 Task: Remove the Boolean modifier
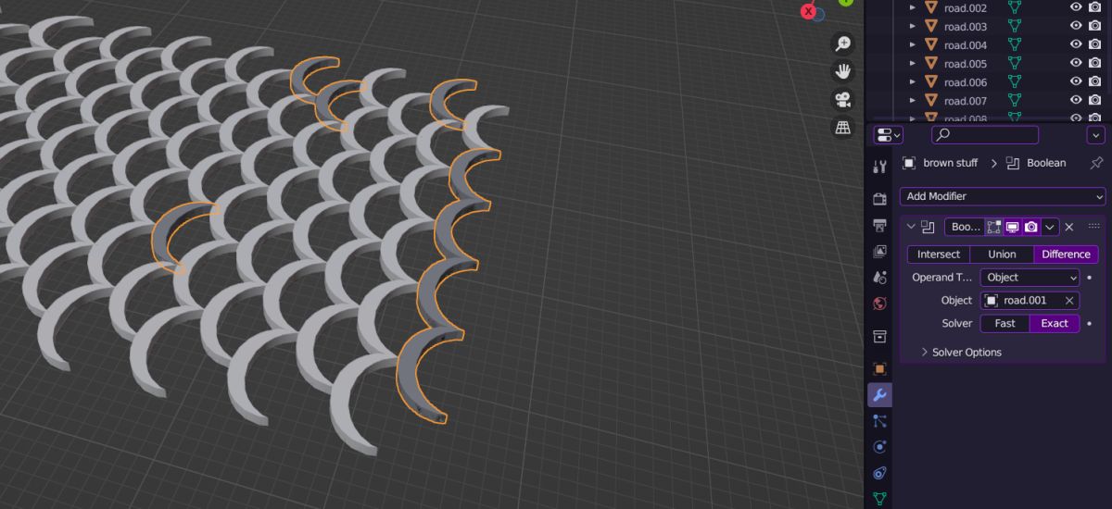pyautogui.click(x=1069, y=227)
